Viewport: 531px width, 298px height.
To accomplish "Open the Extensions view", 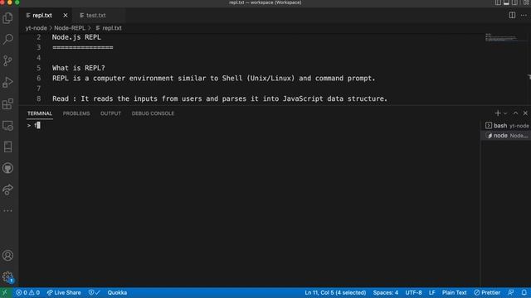I will (x=7, y=104).
